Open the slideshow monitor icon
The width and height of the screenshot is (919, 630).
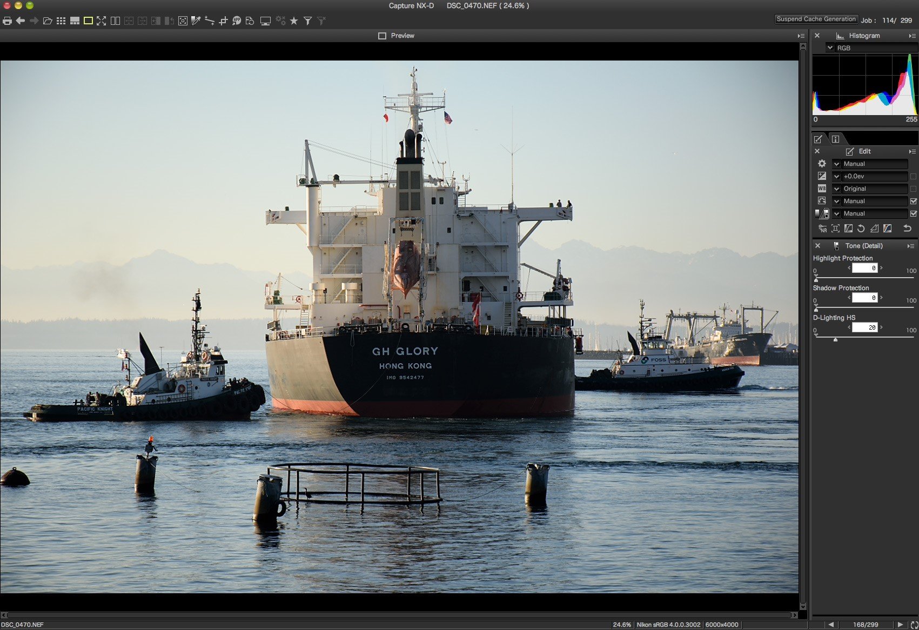click(x=265, y=21)
